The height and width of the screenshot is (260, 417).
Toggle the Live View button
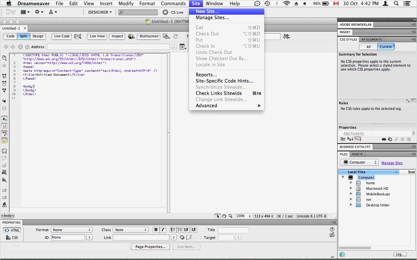tap(97, 36)
